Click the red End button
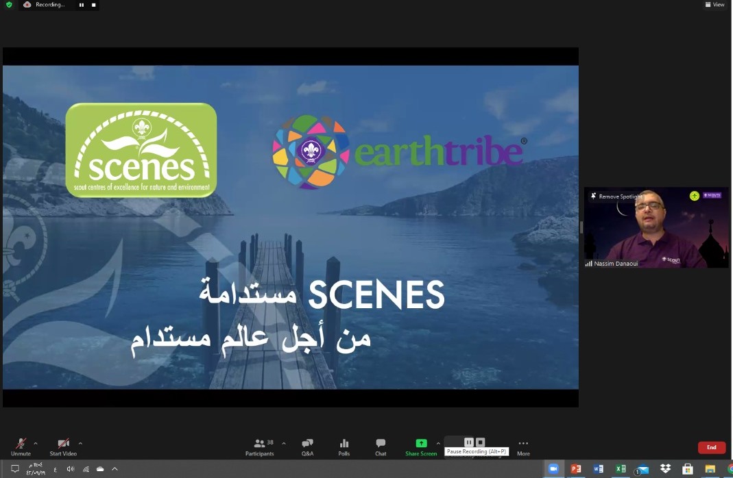Viewport: 733px width, 478px height. [x=712, y=447]
